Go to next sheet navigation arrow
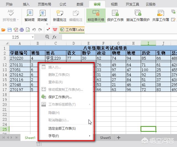This screenshot has width=177, height=147. 12,138
